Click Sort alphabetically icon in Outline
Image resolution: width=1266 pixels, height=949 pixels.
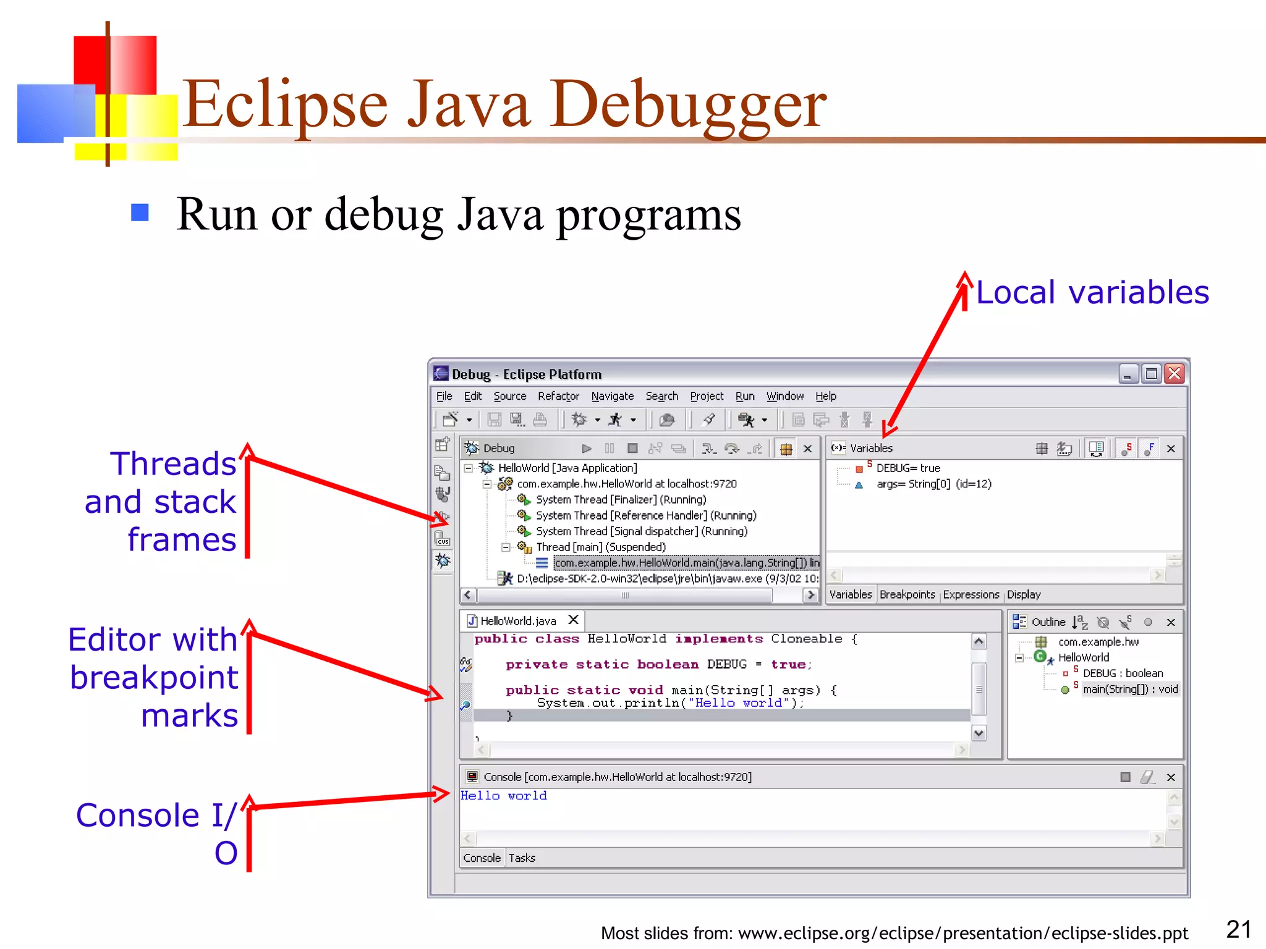[1079, 622]
